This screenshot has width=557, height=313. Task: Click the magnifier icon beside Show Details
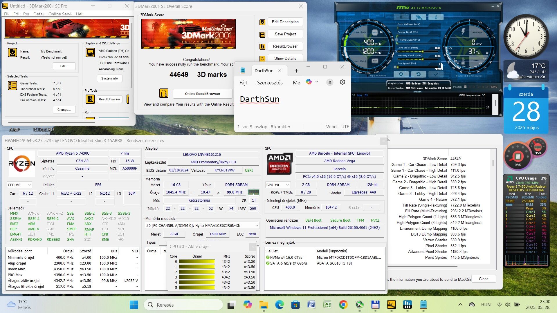click(262, 59)
